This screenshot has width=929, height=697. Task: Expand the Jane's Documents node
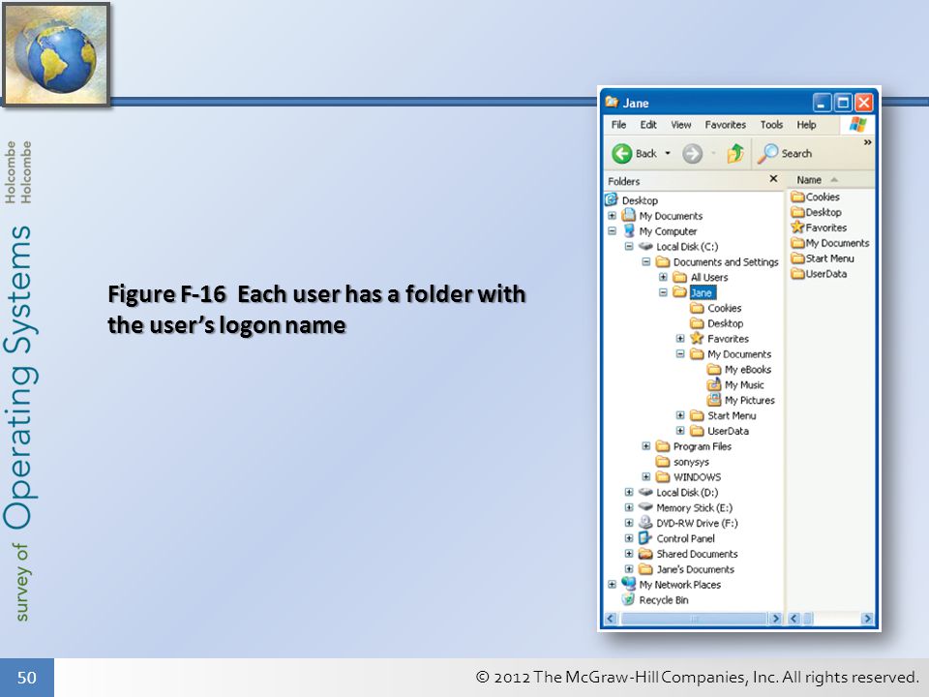tap(629, 569)
